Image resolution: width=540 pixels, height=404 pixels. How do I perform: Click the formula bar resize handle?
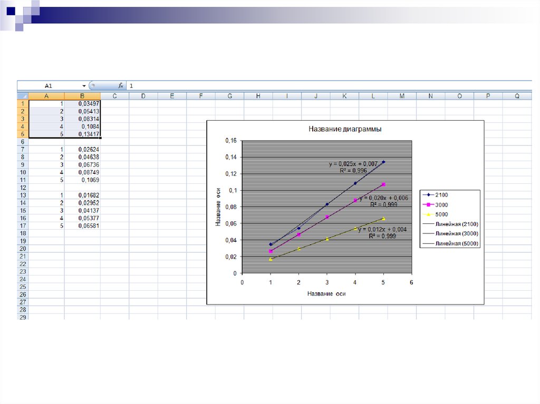point(93,85)
